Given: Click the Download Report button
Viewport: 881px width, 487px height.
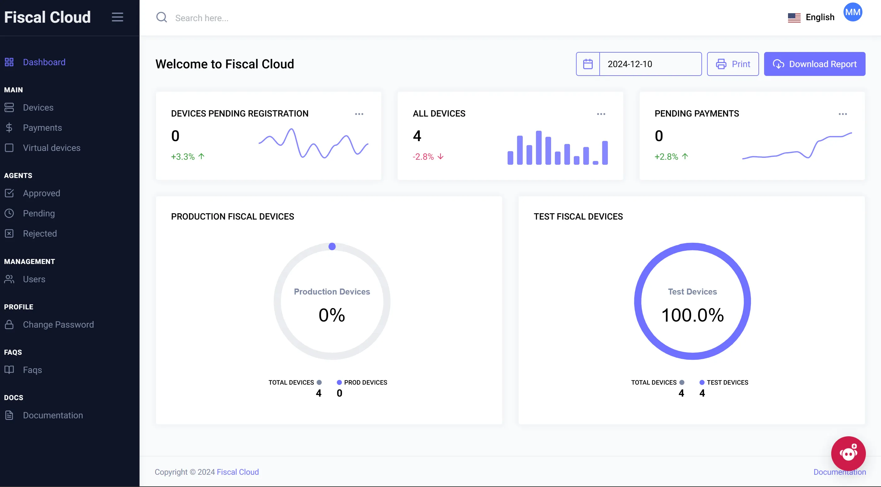Looking at the screenshot, I should click(x=815, y=64).
